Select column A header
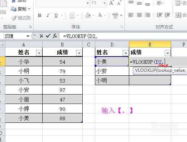 coord(24,45)
